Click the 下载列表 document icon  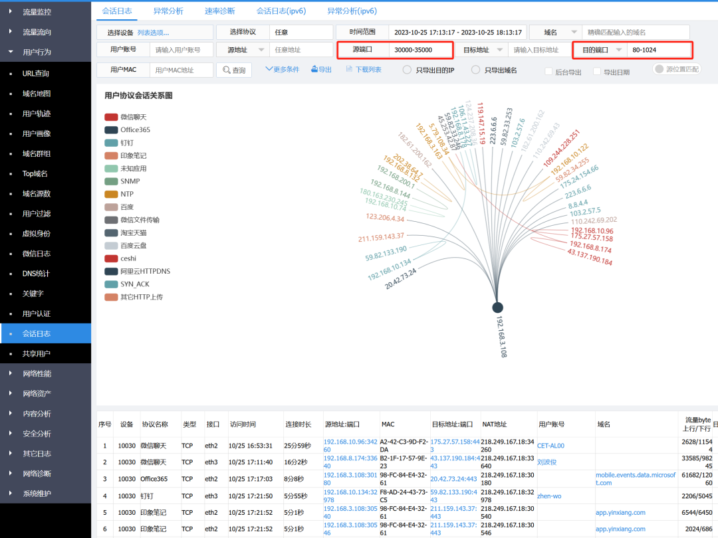point(349,69)
